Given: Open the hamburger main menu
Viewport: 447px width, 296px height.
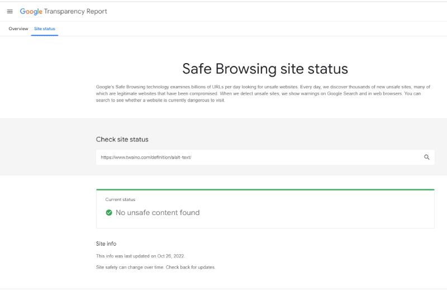Looking at the screenshot, I should [x=9, y=11].
